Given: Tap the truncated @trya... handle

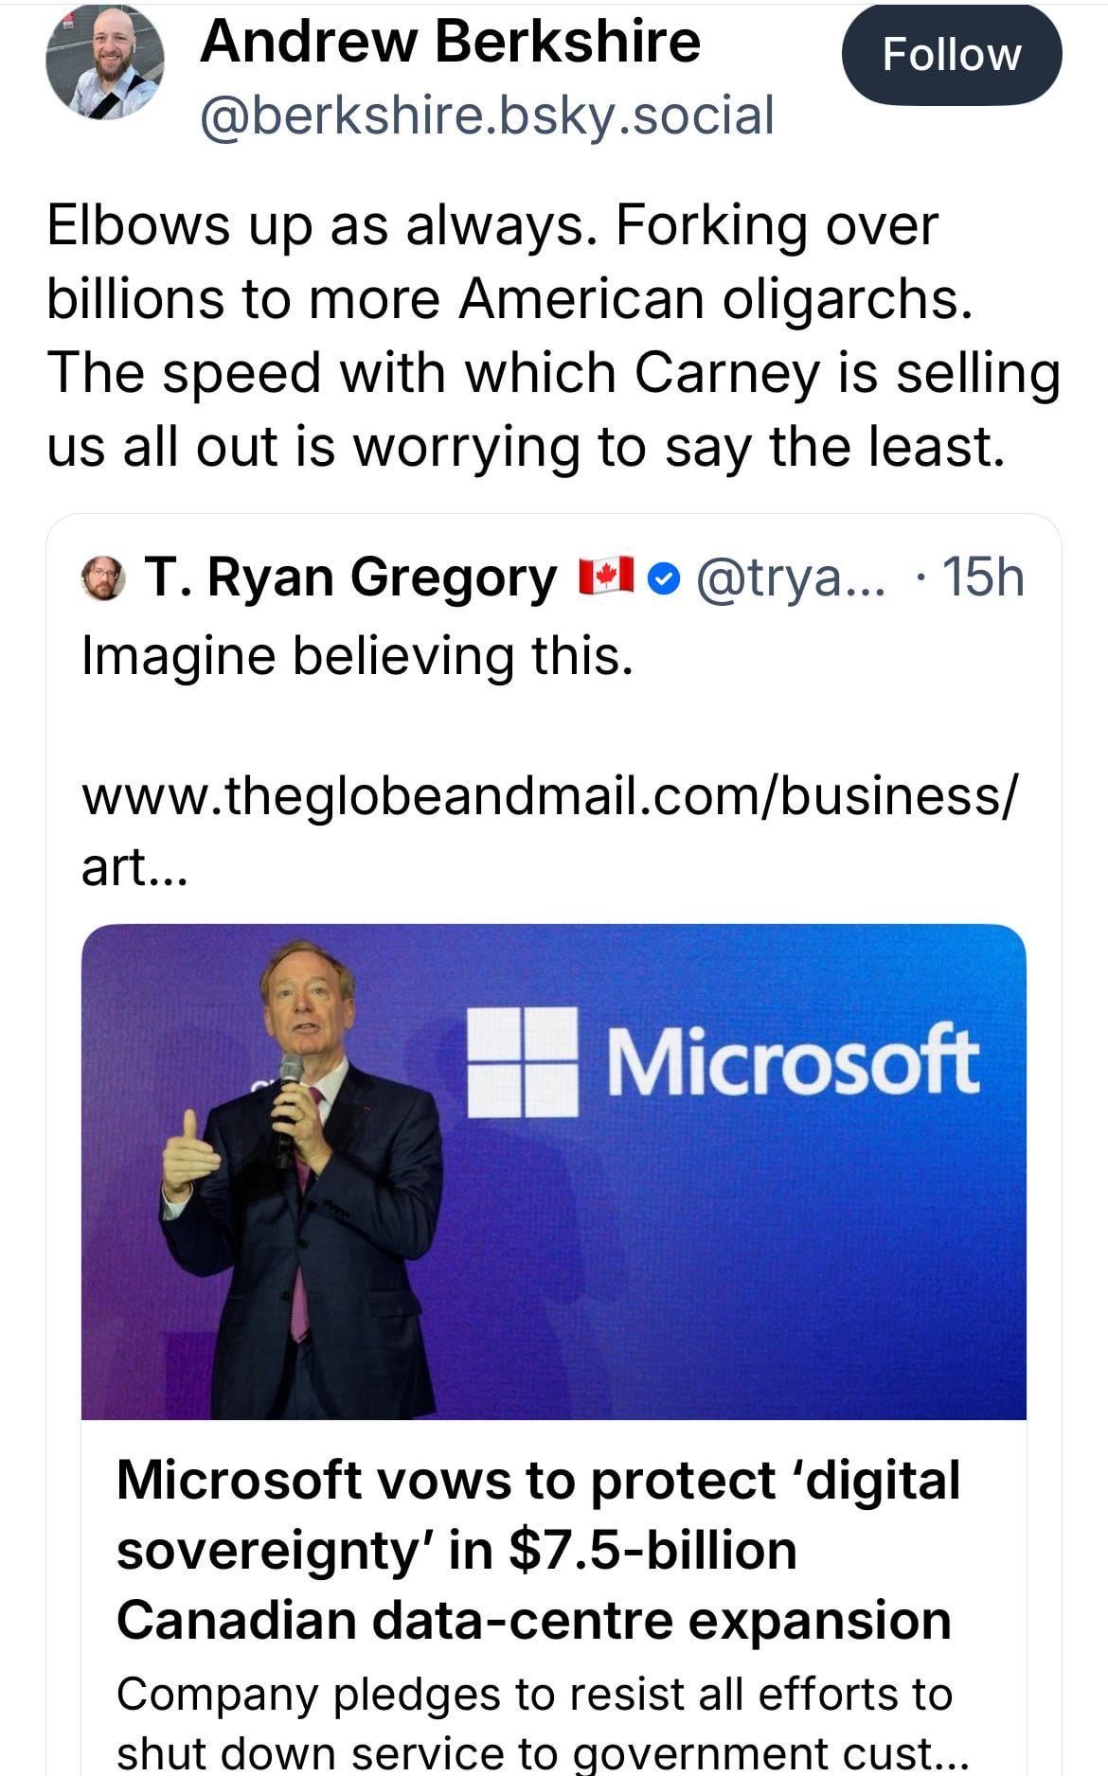Looking at the screenshot, I should pos(791,577).
